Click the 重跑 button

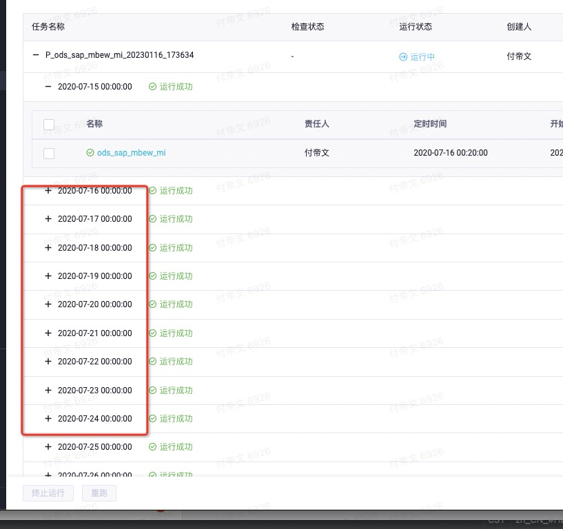pyautogui.click(x=99, y=493)
